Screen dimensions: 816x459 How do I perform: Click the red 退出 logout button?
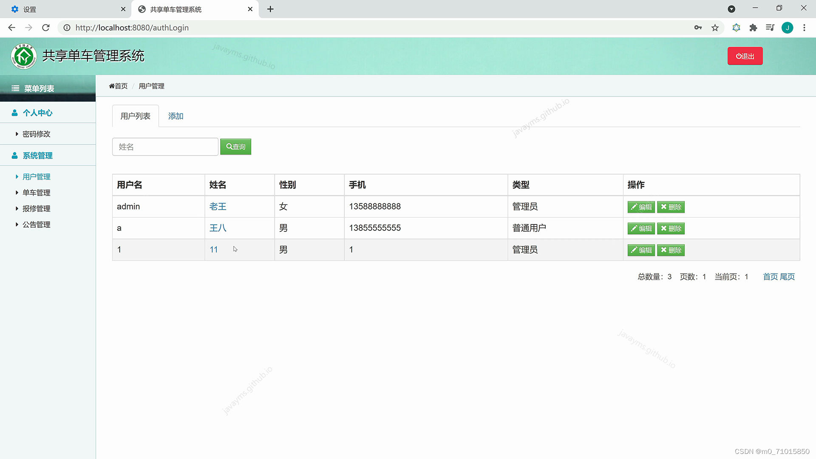(745, 56)
